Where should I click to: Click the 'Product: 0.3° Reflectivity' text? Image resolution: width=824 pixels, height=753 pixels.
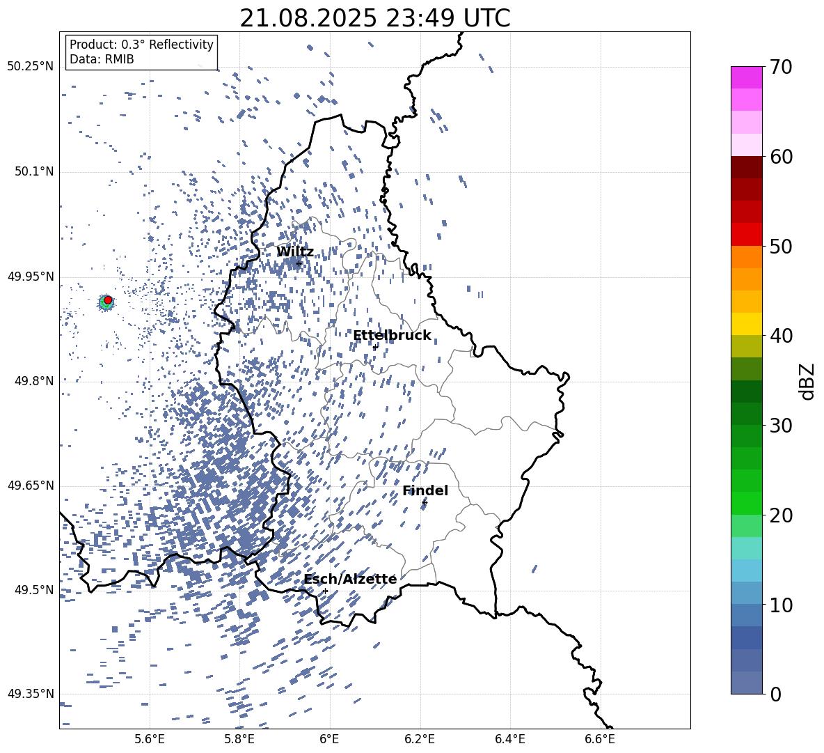point(141,45)
